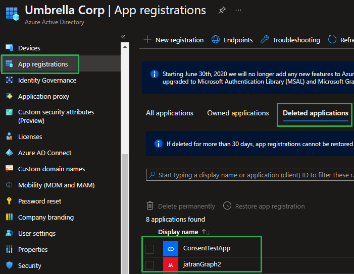
Task: Click the 30 days info banner icon
Action: [x=159, y=144]
